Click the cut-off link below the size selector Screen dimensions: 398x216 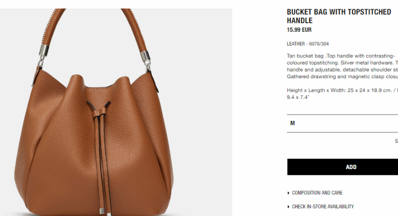pyautogui.click(x=397, y=141)
